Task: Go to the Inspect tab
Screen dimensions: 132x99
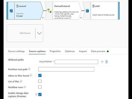Action: coord(83,51)
